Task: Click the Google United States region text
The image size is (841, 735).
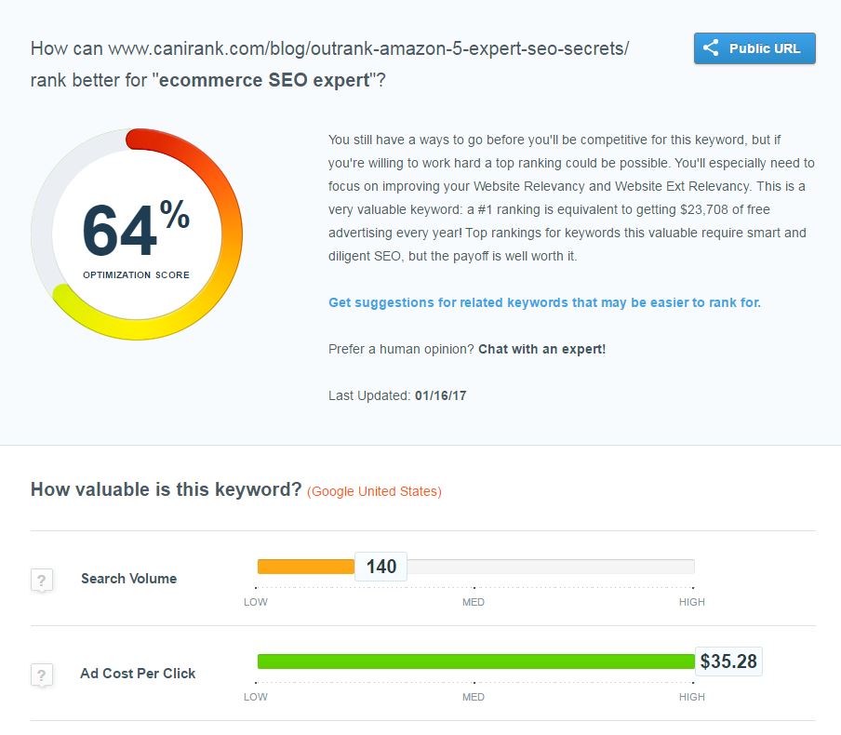Action: coord(374,491)
